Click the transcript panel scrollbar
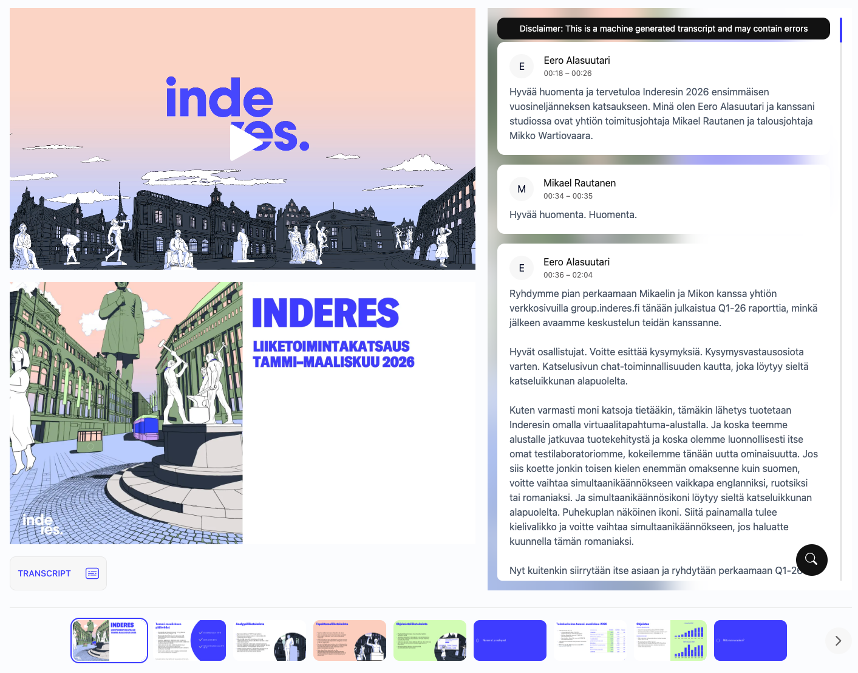Screen dimensions: 858x673 point(841,30)
